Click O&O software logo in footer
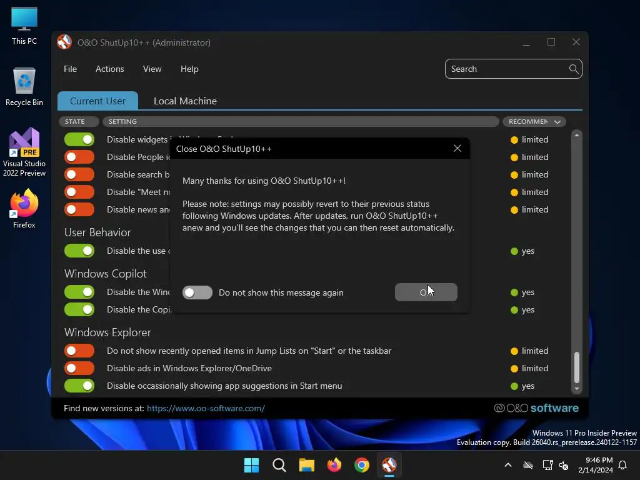The width and height of the screenshot is (640, 480). 536,408
